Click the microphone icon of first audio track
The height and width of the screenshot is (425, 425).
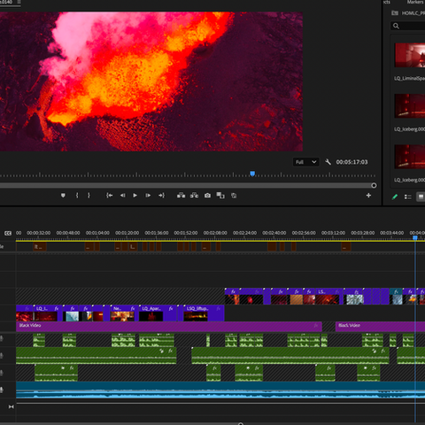[x=2, y=338]
